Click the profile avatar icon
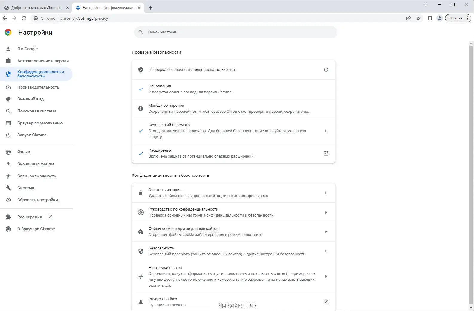Image resolution: width=474 pixels, height=311 pixels. pos(440,18)
